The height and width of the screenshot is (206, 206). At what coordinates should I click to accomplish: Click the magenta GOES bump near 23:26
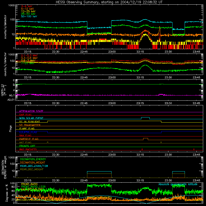pos(161,95)
